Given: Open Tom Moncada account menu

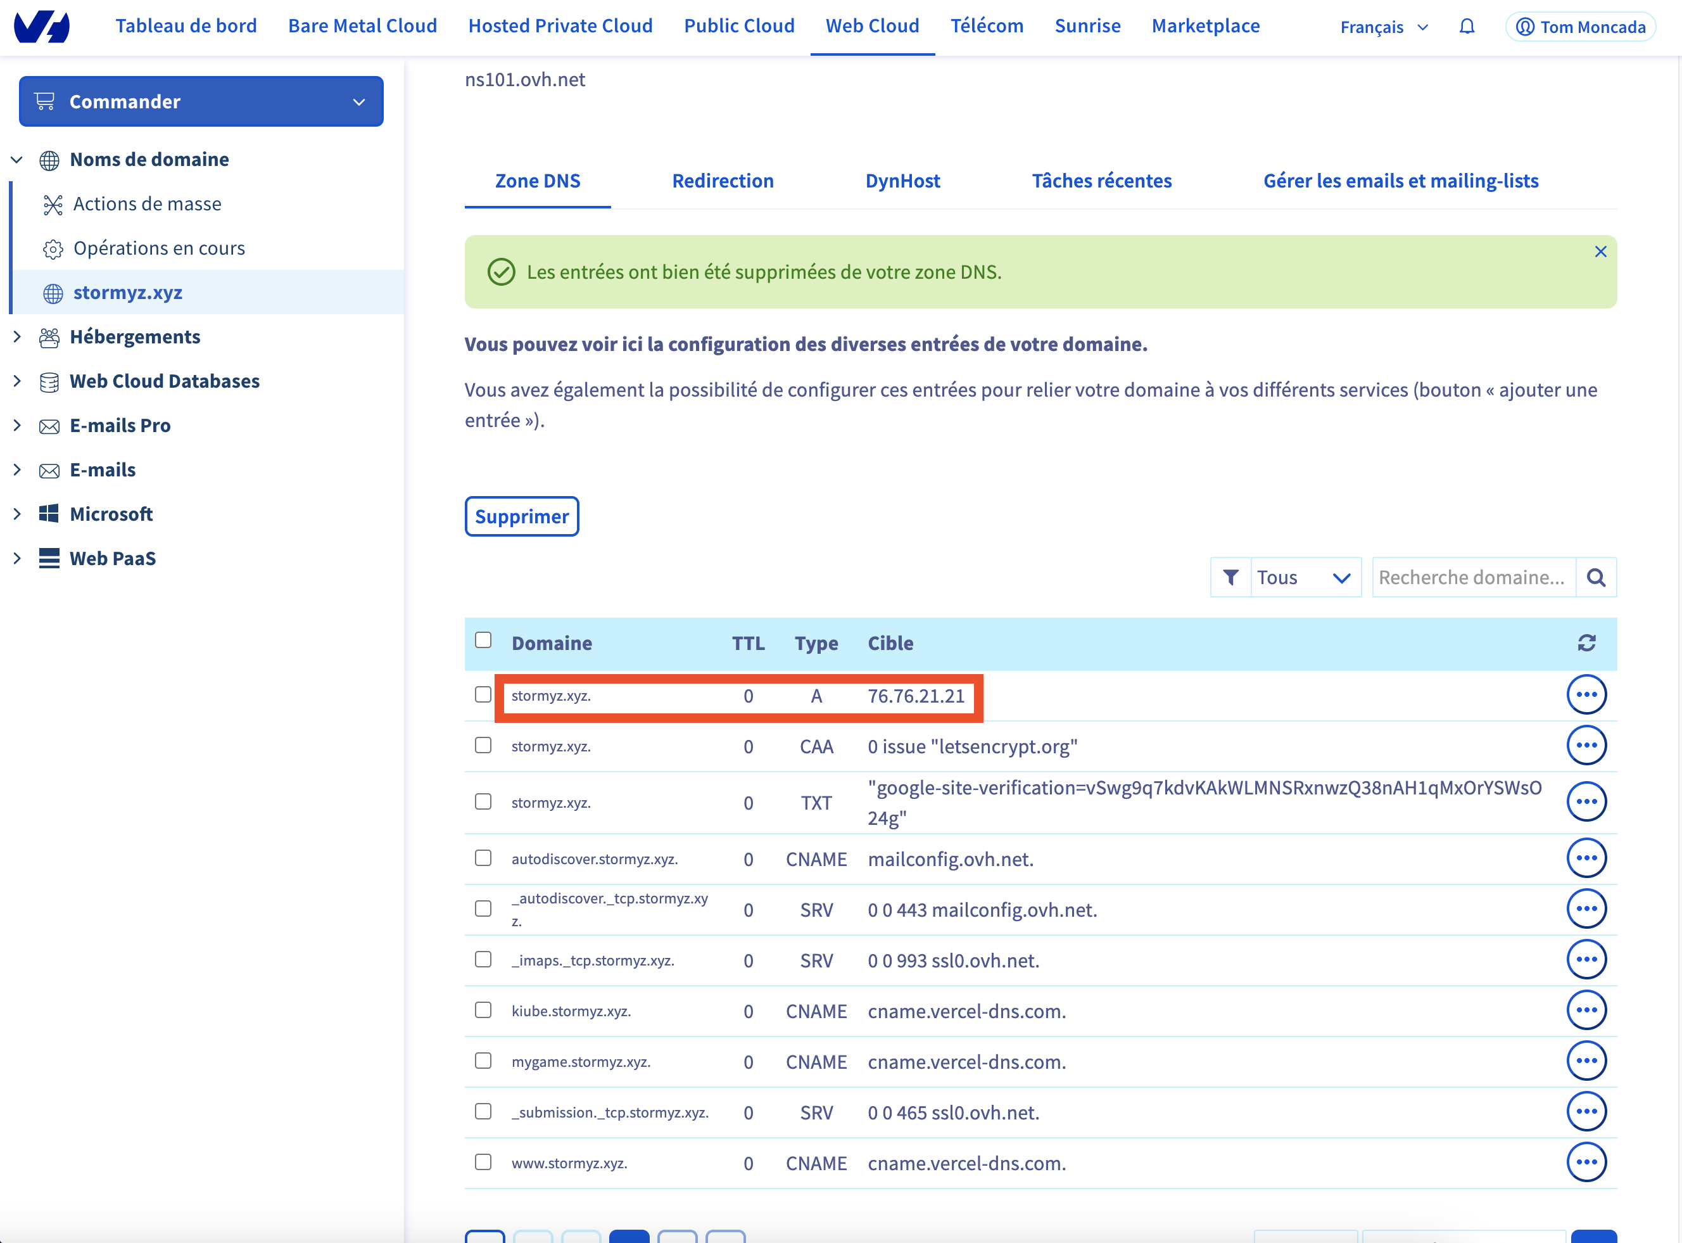Looking at the screenshot, I should point(1580,27).
